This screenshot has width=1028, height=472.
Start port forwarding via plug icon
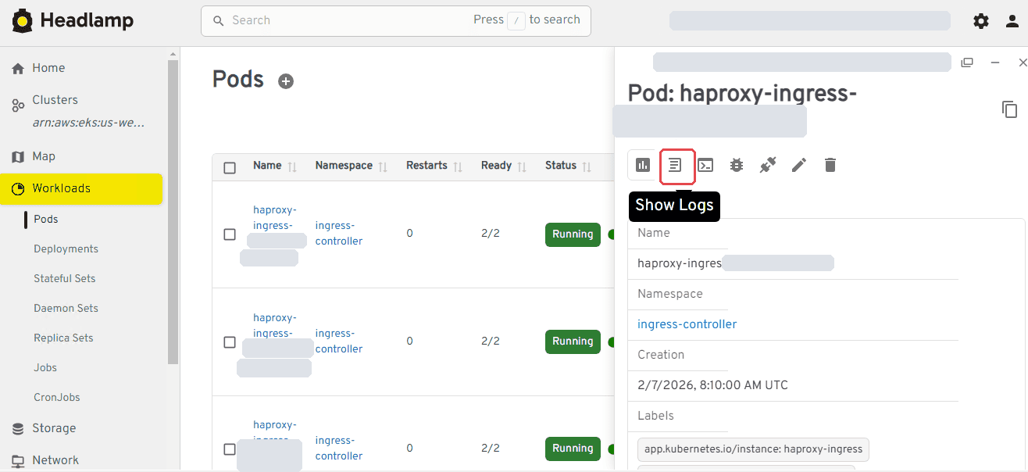pos(768,165)
